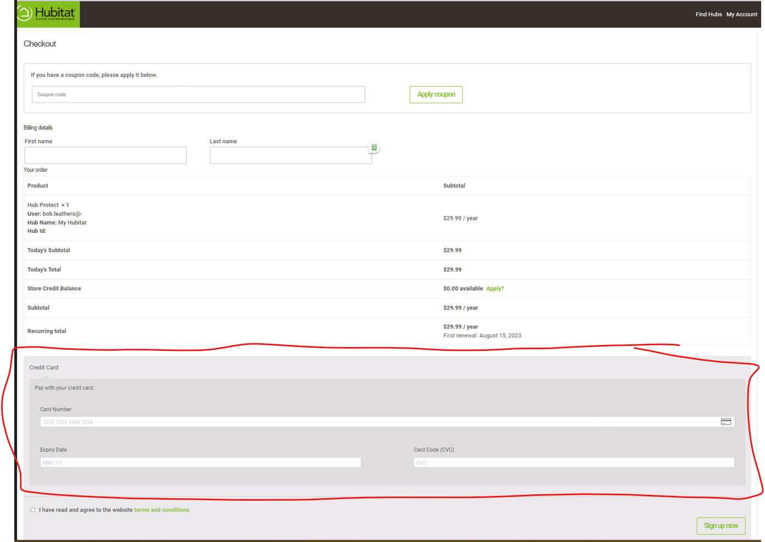
Task: Click the Hubitat logo
Action: [x=48, y=14]
